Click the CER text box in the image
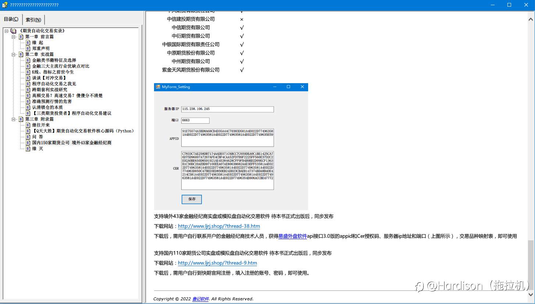This screenshot has width=535, height=304. (228, 170)
